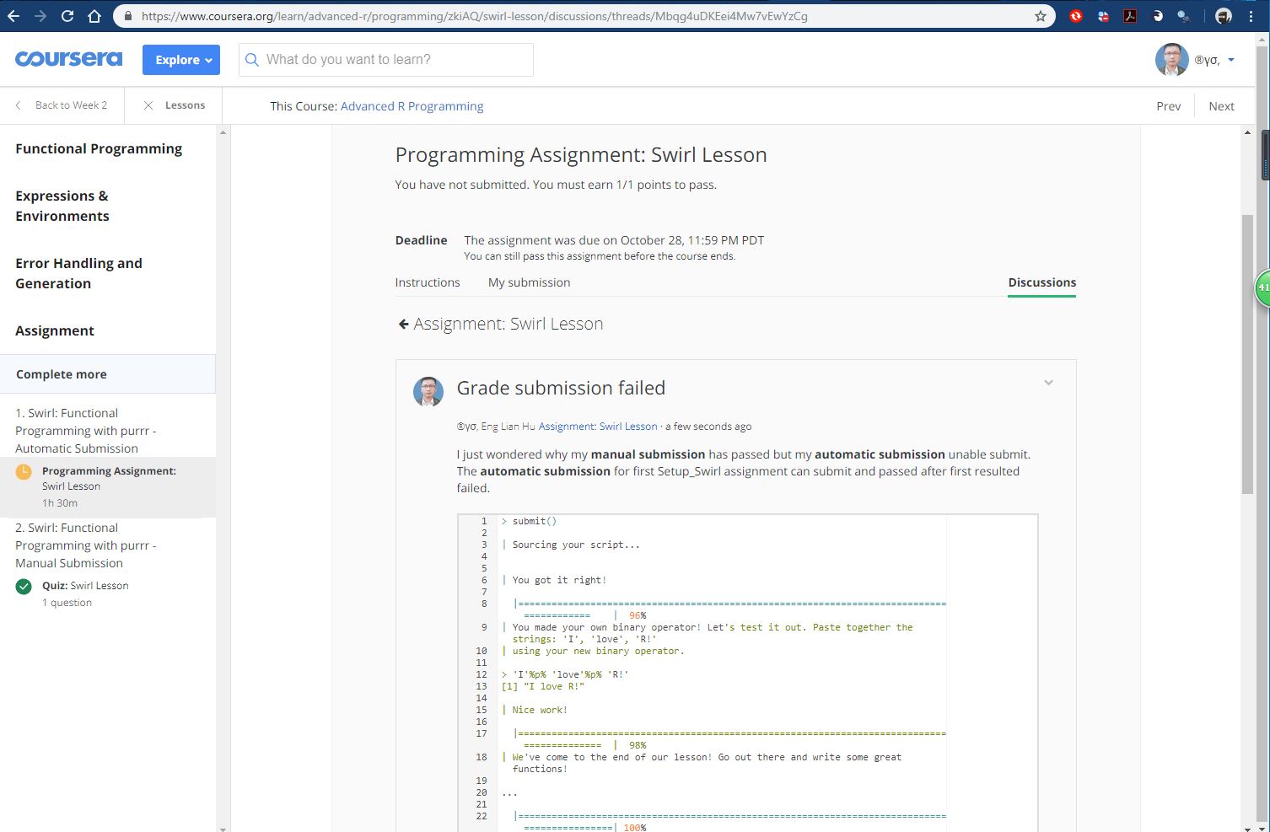Open the Assignment section in sidebar
The width and height of the screenshot is (1270, 832).
(x=55, y=330)
